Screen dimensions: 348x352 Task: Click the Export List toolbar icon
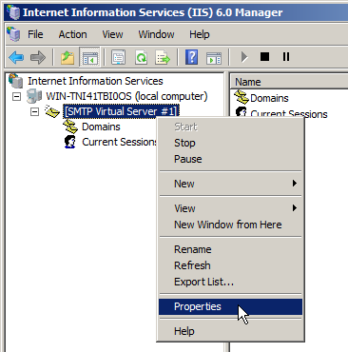click(x=163, y=57)
